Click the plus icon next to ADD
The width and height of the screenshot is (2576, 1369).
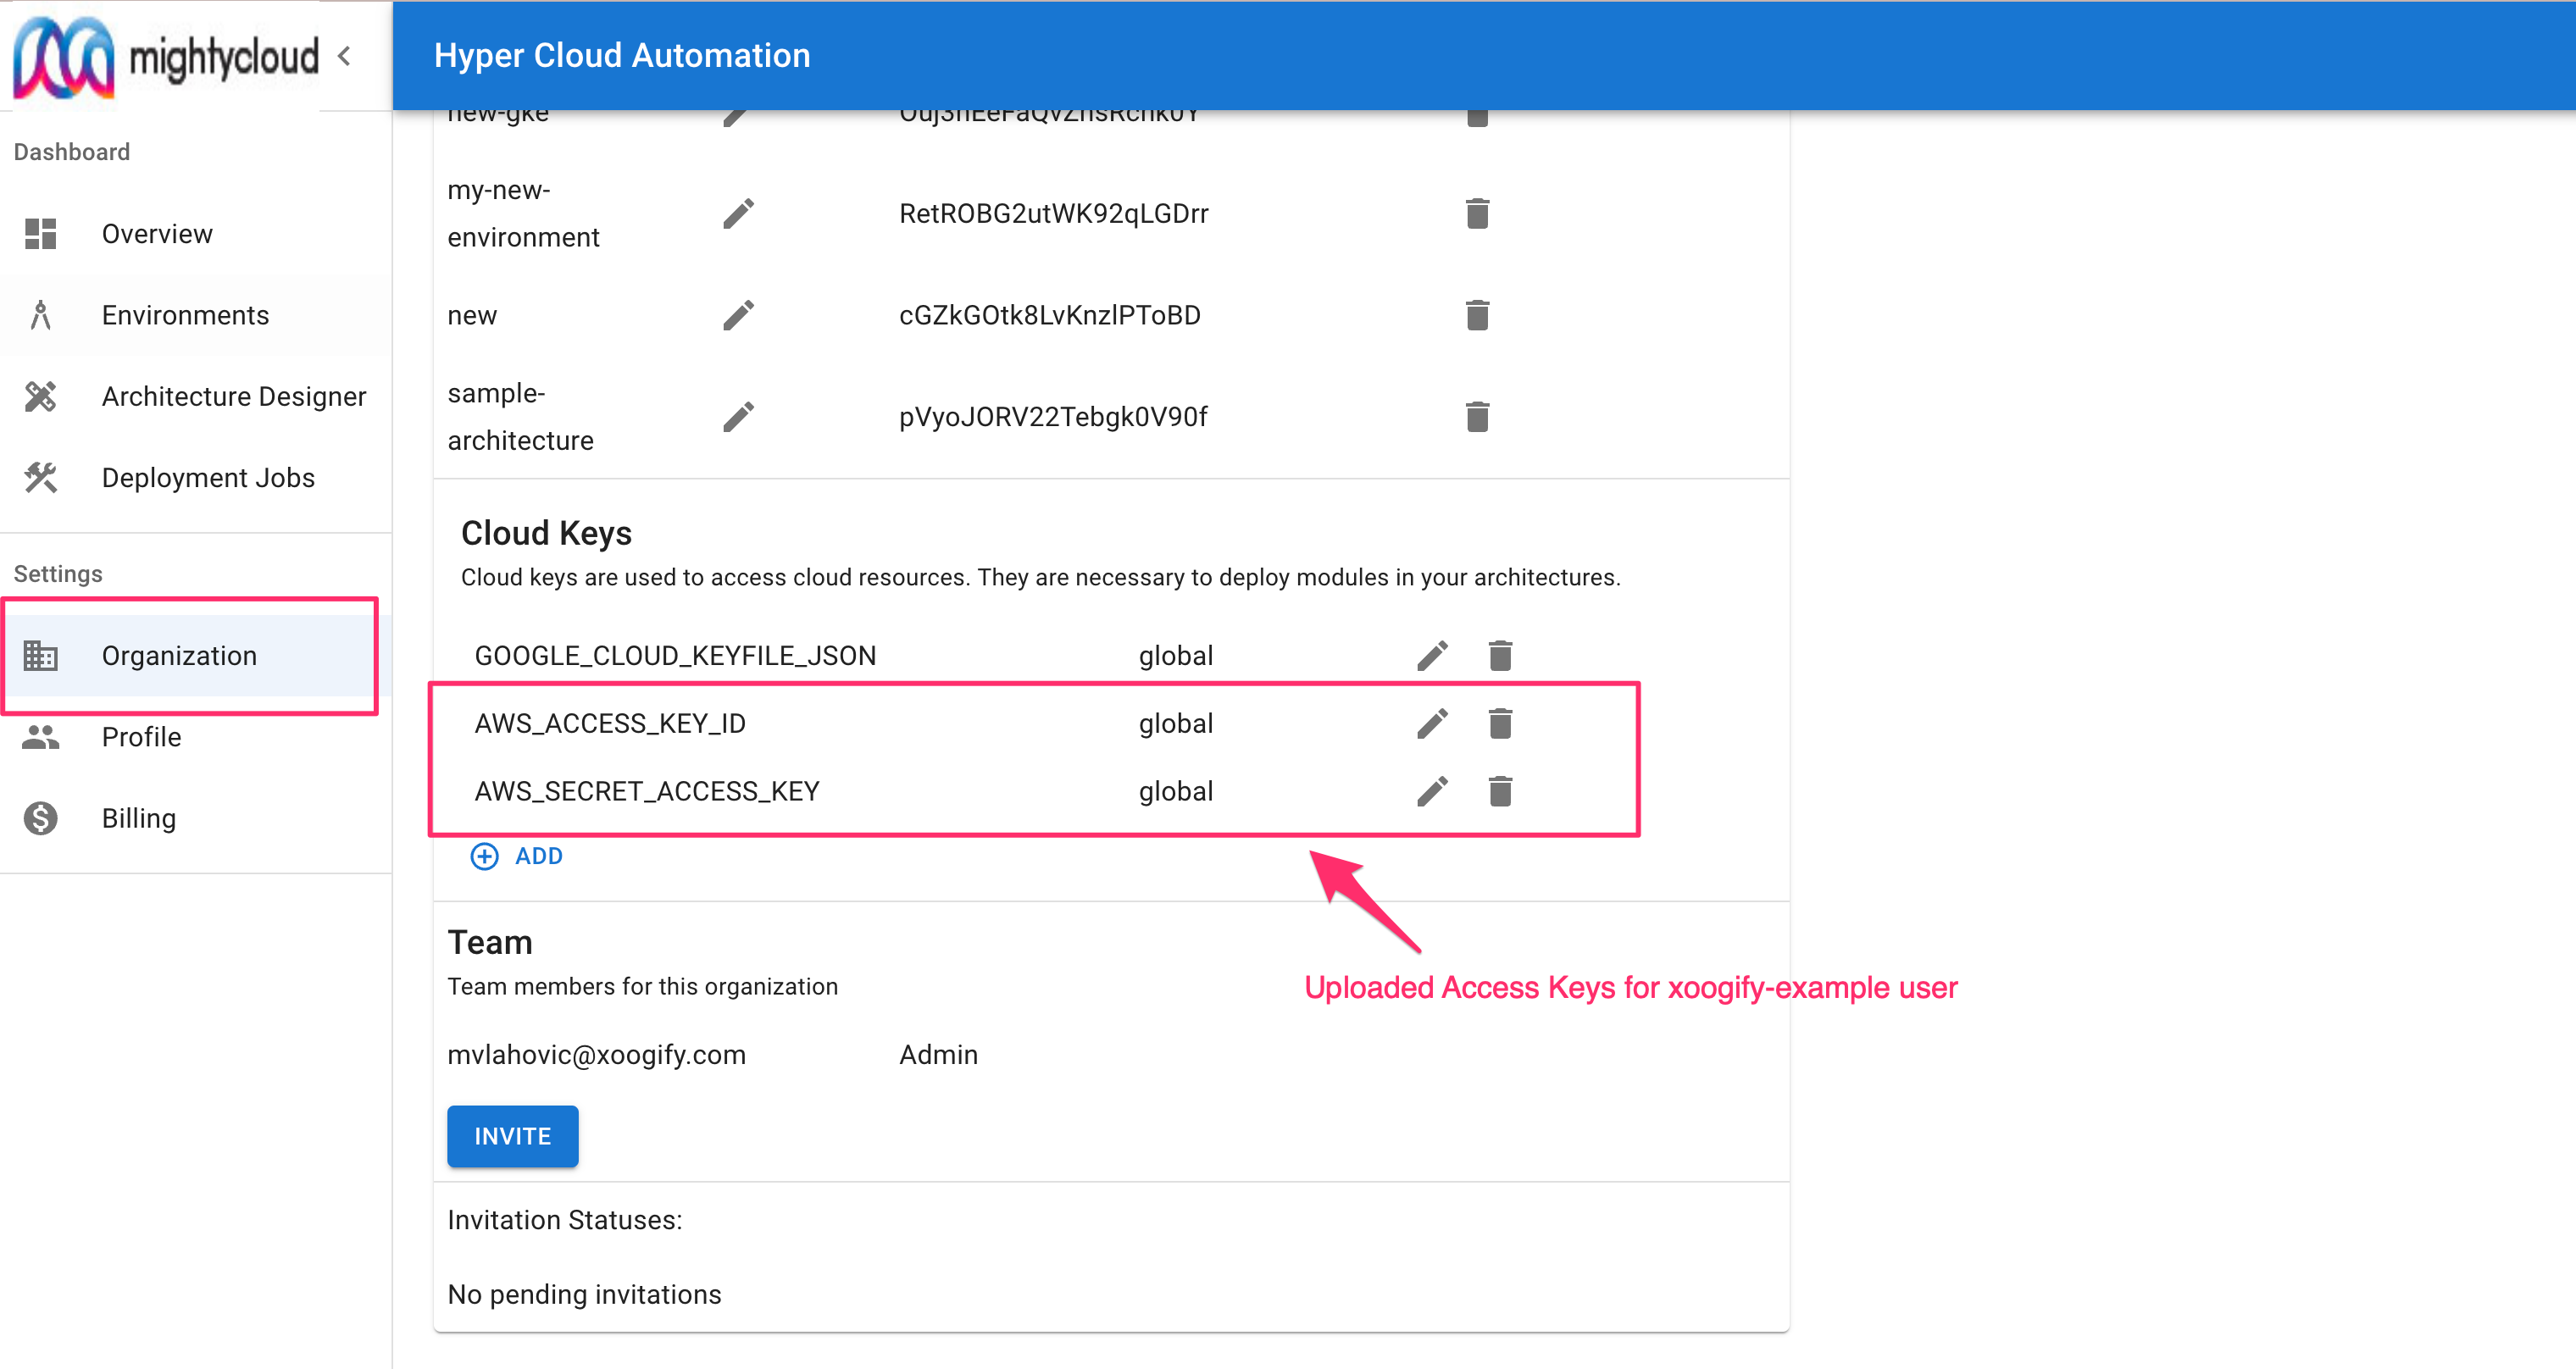[484, 856]
